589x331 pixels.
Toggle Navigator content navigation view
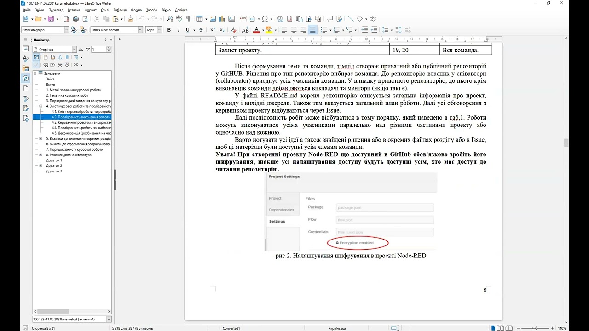coord(36,57)
